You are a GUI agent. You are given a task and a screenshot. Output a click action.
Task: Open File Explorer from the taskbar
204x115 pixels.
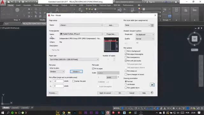pyautogui.click(x=69, y=113)
